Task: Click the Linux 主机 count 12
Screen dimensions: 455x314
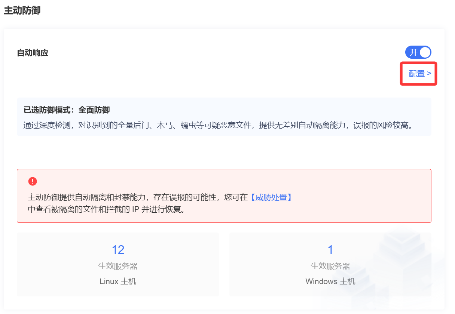Action: pos(118,249)
